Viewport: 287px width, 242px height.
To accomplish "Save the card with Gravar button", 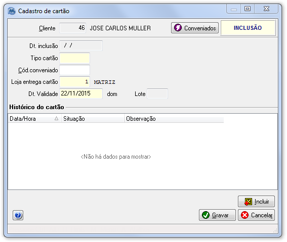I will (x=217, y=215).
